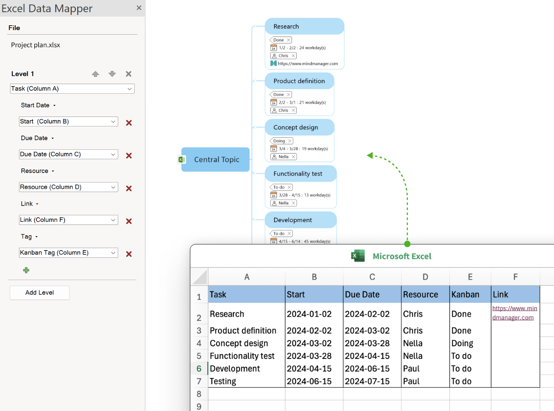
Task: Click the calendar icon on Concept design topic
Action: click(x=274, y=149)
